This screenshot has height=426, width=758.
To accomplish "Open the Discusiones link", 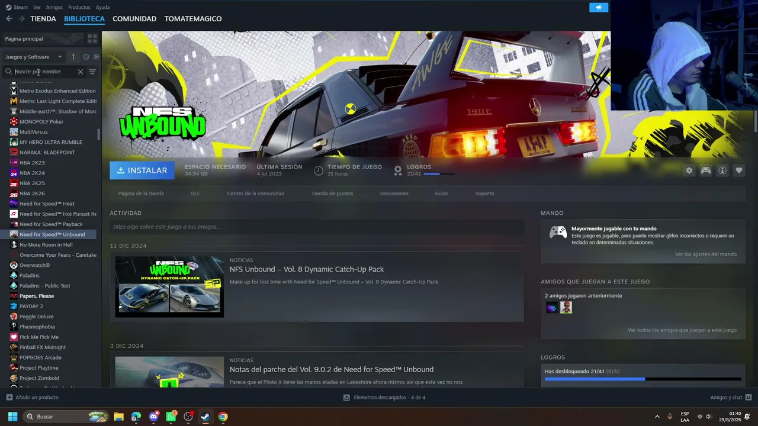I will [x=394, y=193].
